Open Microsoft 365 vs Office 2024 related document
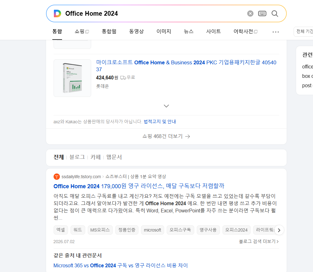 point(121,265)
